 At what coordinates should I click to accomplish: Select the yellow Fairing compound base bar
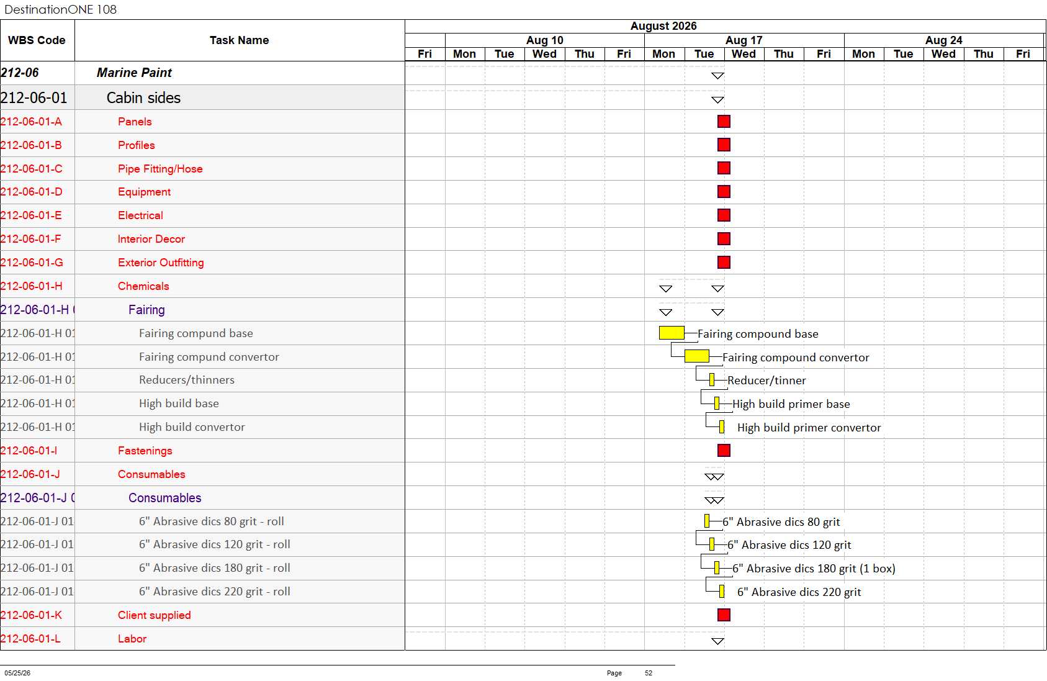pyautogui.click(x=672, y=333)
